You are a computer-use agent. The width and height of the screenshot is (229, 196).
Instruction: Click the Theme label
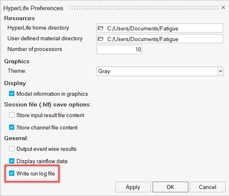[17, 71]
